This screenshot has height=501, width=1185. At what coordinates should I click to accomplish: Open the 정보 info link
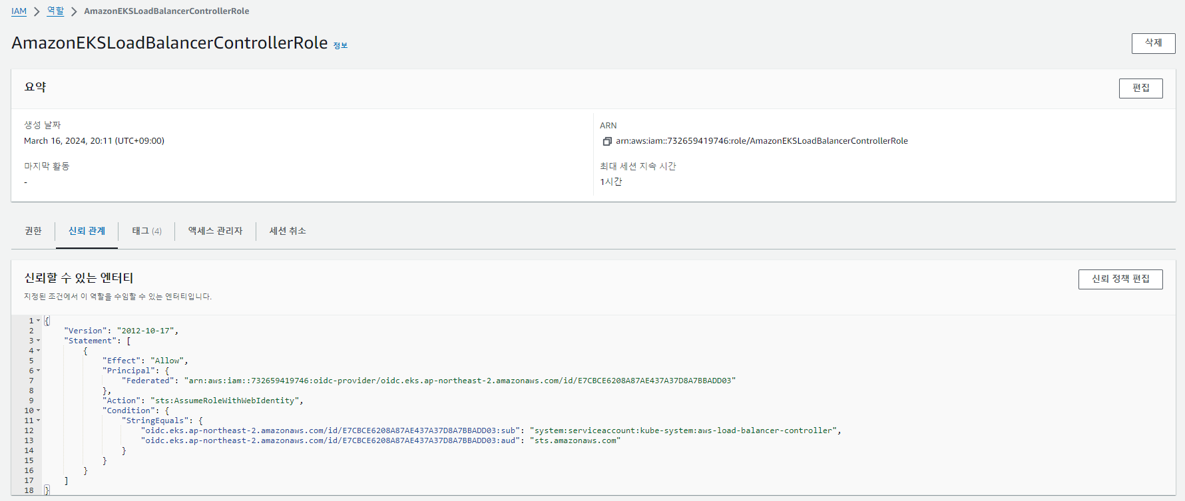pos(340,45)
